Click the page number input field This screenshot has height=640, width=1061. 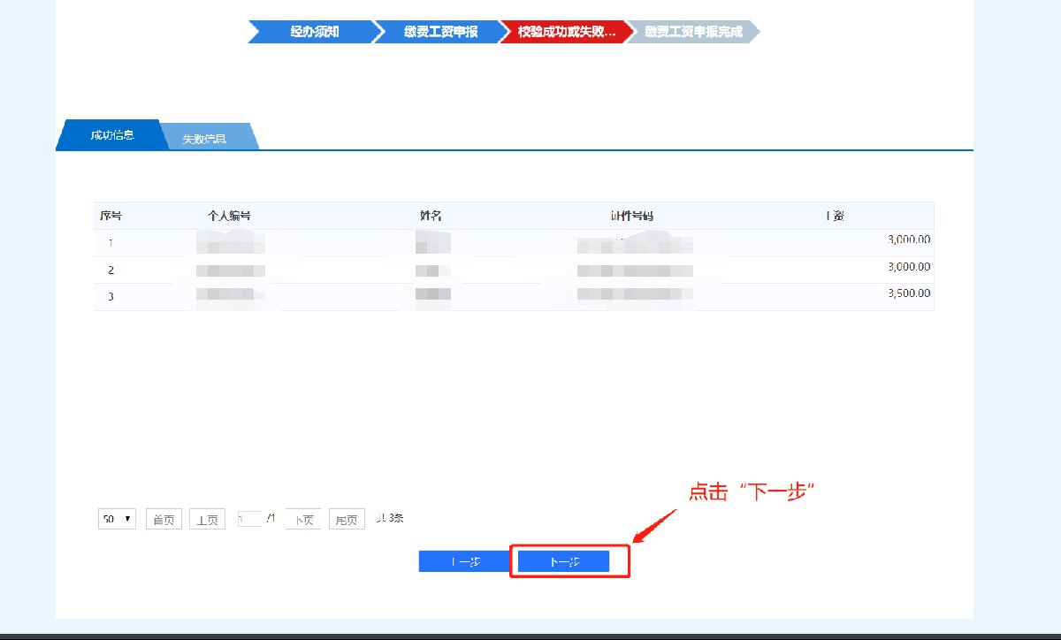coord(249,519)
